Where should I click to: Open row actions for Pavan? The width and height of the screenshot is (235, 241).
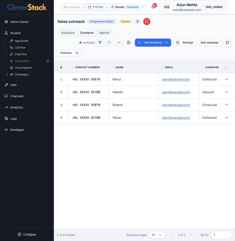(226, 118)
